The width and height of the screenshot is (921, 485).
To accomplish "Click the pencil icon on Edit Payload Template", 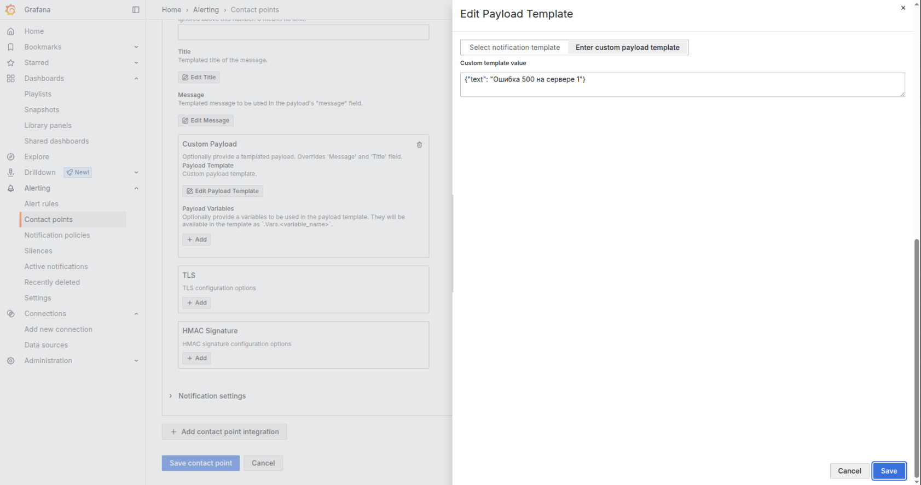I will point(189,191).
